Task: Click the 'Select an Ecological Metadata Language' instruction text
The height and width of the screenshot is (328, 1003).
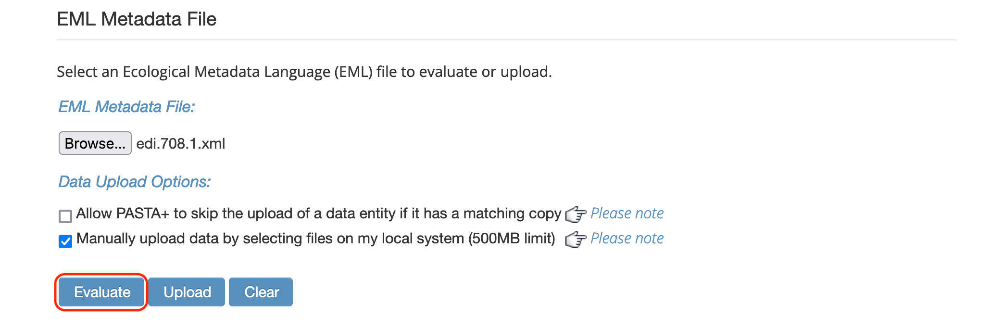Action: pos(304,72)
